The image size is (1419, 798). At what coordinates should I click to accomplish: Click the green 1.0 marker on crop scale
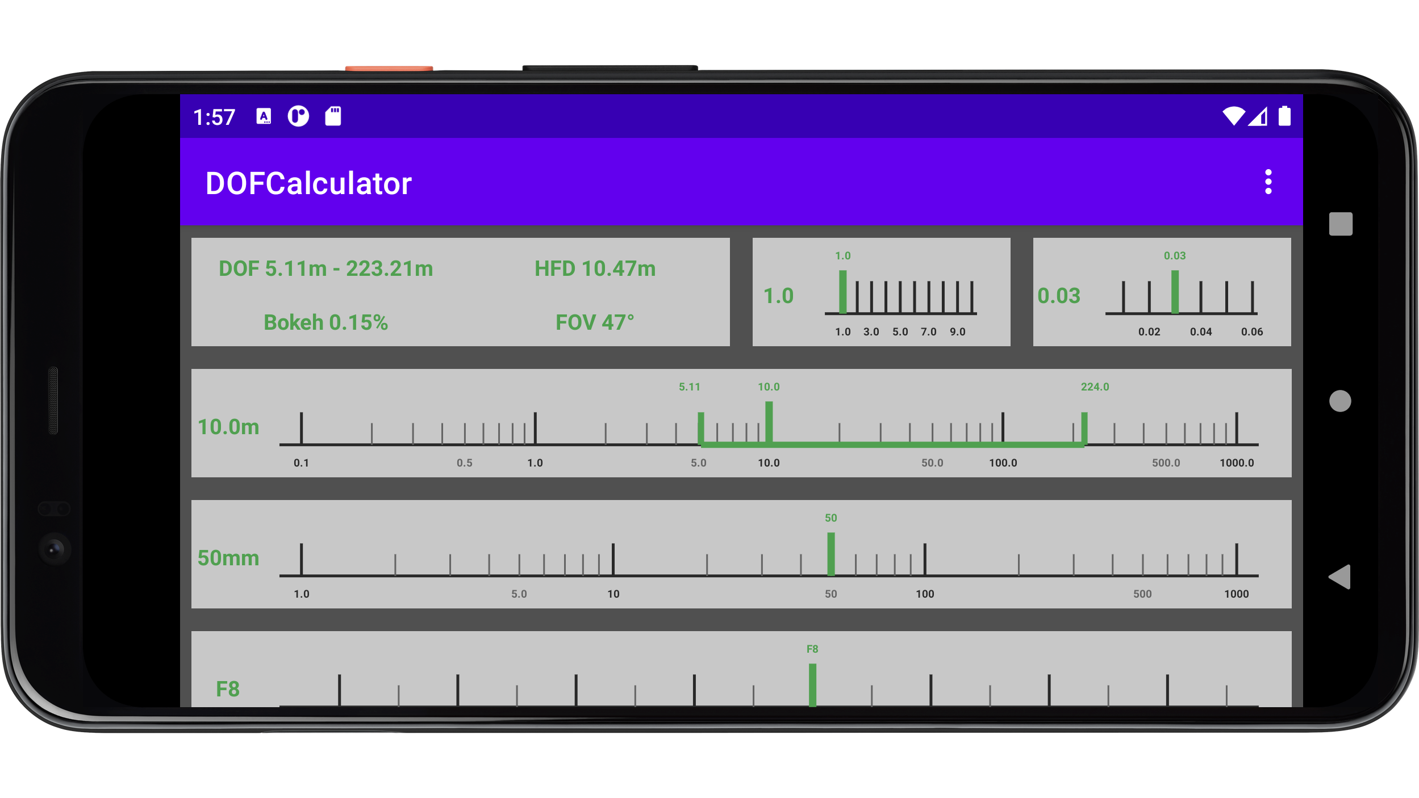843,292
